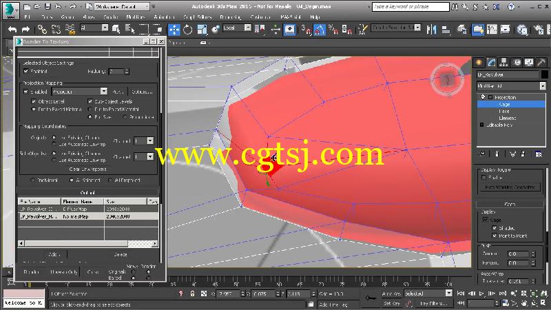Toggle the Shaded checkbox in Cage rollout
This screenshot has width=551, height=310.
click(495, 228)
